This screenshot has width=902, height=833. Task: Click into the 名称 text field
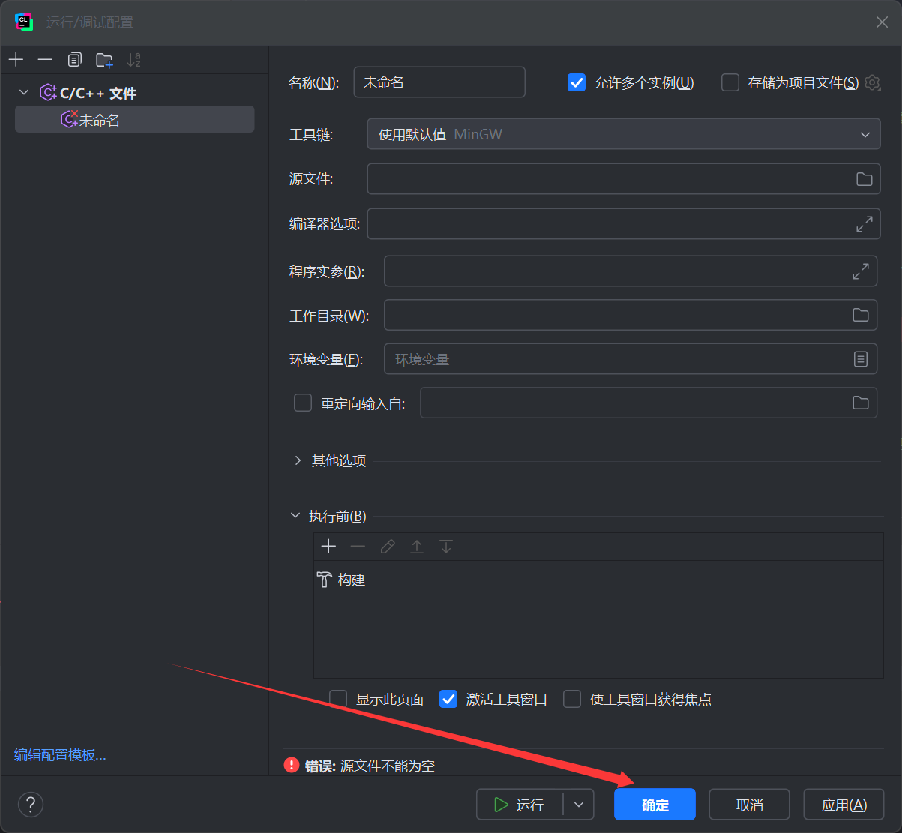pos(439,82)
